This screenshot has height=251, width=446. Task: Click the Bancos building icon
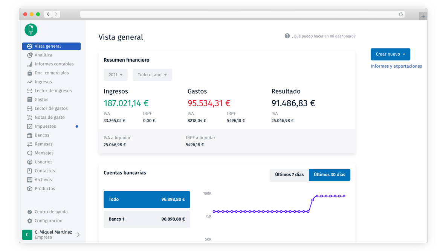pyautogui.click(x=30, y=135)
